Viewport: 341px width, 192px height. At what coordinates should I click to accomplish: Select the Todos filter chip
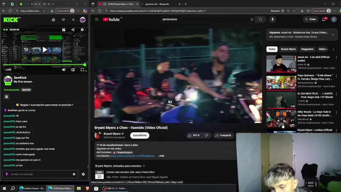(x=272, y=49)
